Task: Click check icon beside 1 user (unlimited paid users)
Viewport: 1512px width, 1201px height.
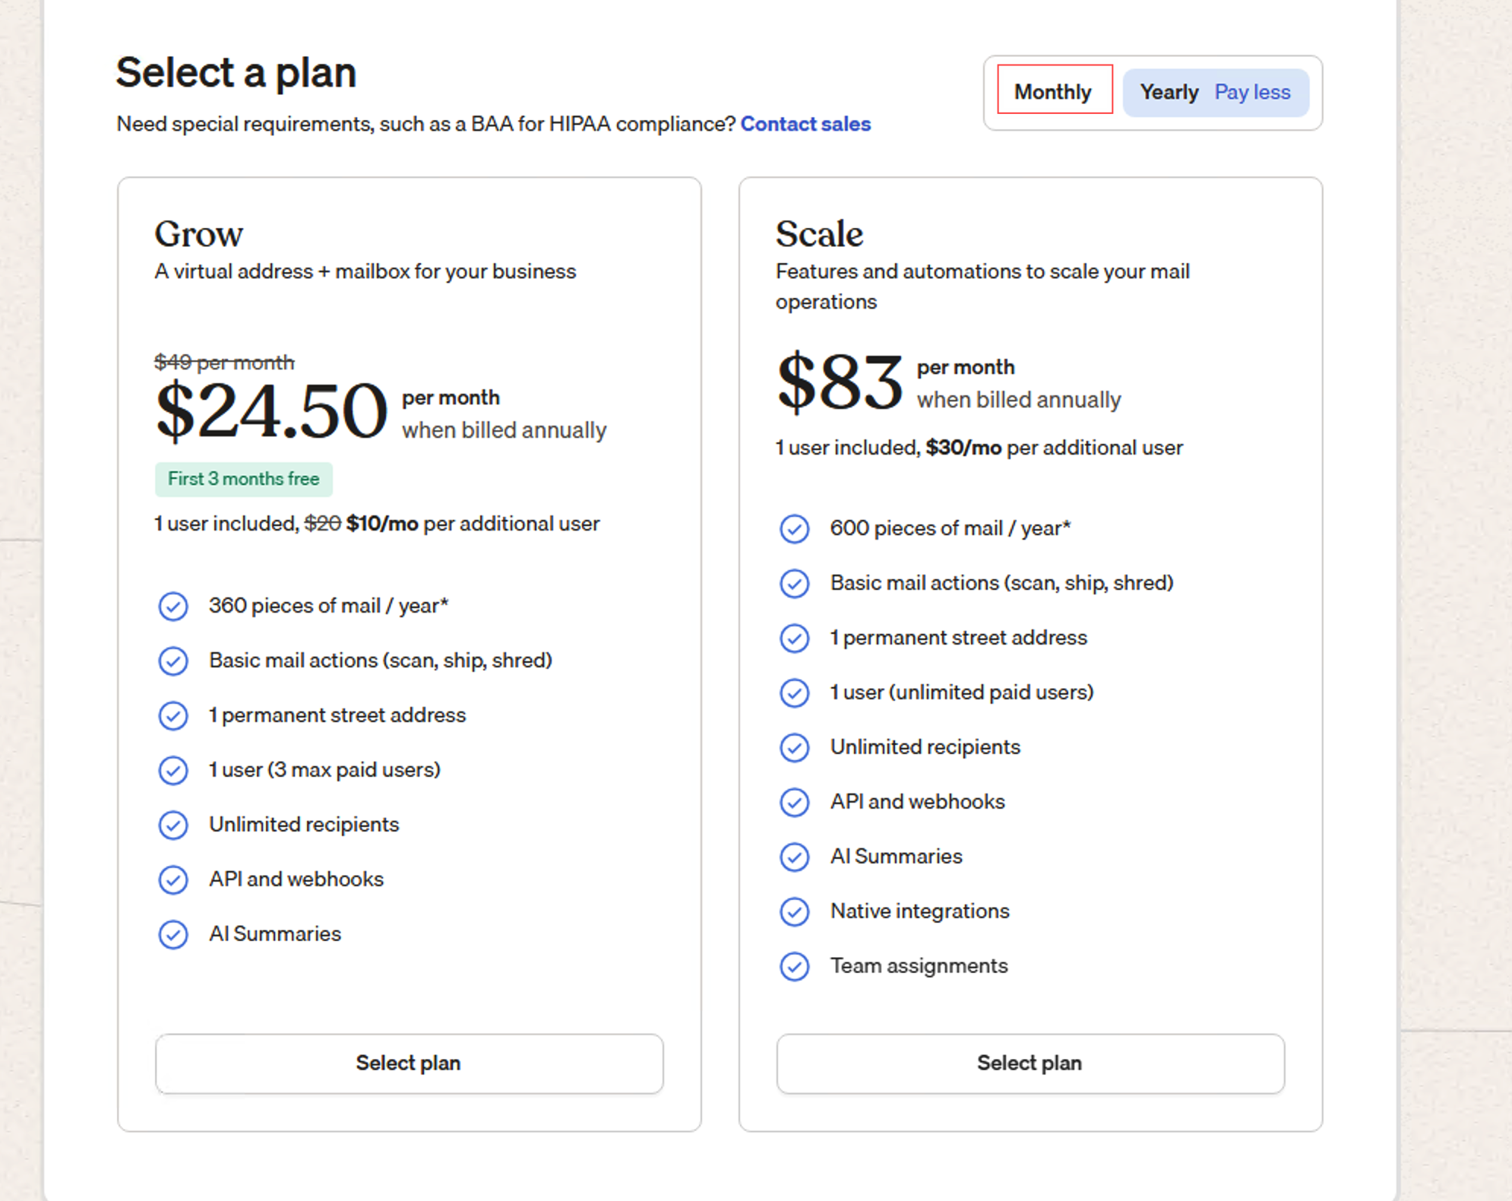Action: [x=795, y=692]
